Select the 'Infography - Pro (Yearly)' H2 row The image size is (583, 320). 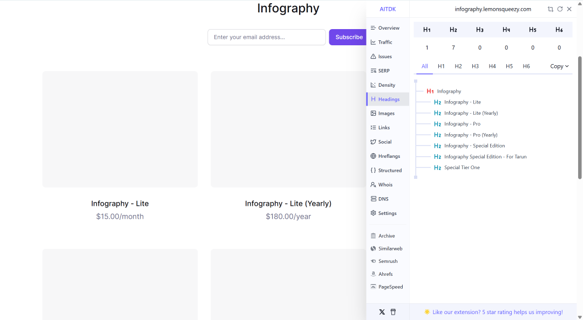465,135
